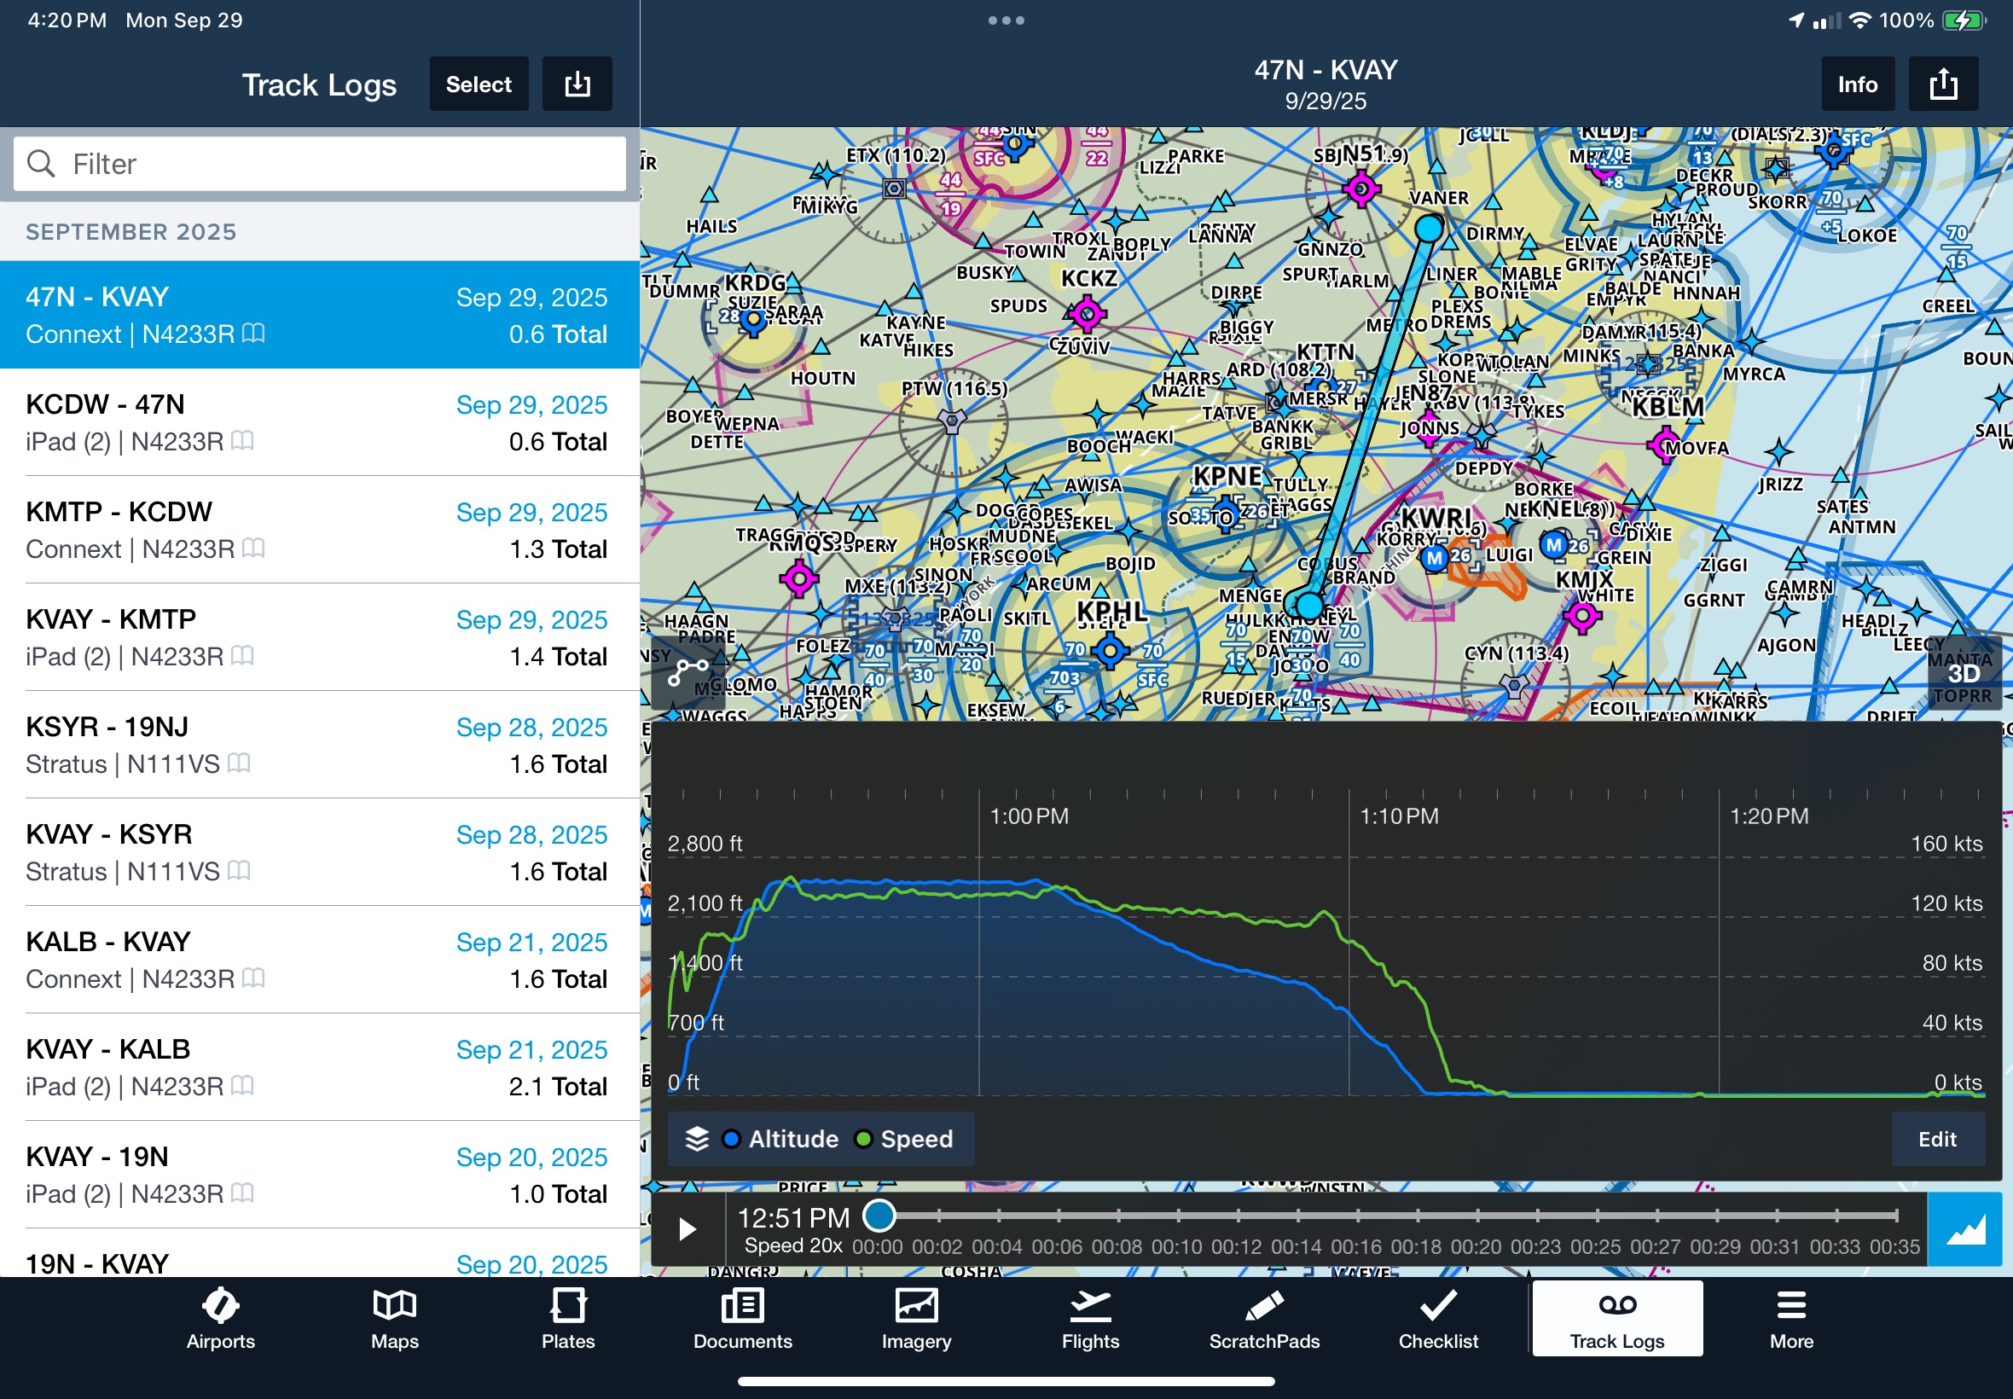Switch to the Maps tab
This screenshot has width=2013, height=1399.
pos(394,1319)
